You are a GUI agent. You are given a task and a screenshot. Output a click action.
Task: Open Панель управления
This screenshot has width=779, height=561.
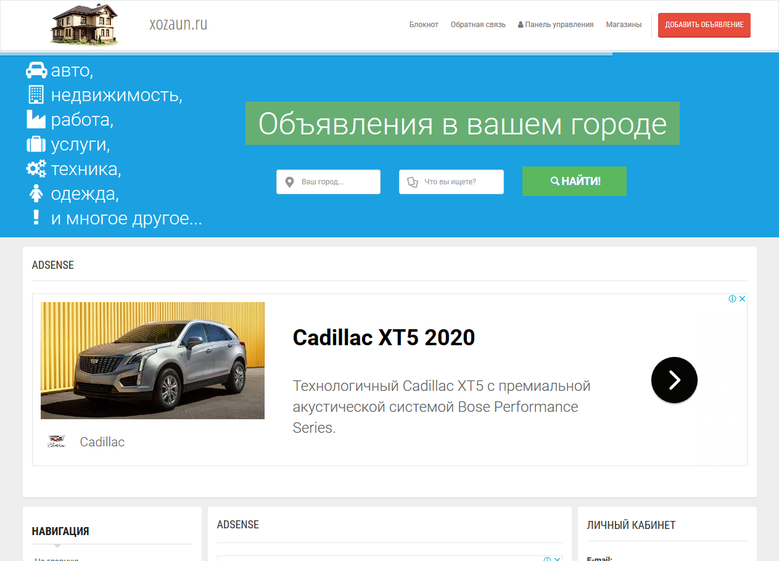556,25
